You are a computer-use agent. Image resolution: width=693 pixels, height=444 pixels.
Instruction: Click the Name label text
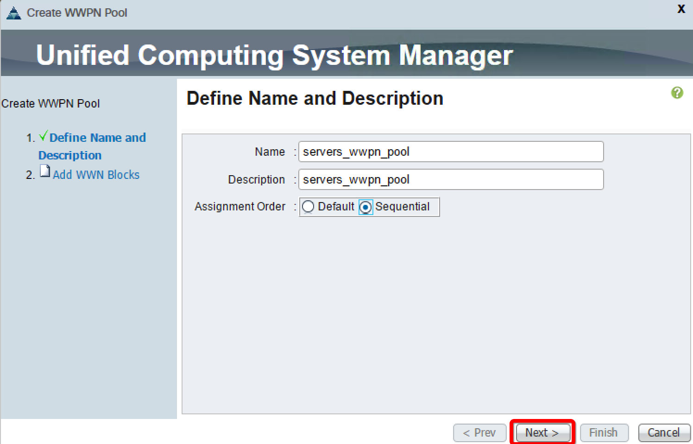pyautogui.click(x=270, y=152)
